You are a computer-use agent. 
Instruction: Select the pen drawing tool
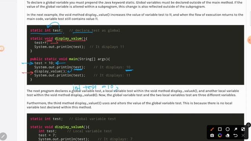pyautogui.click(x=212, y=129)
